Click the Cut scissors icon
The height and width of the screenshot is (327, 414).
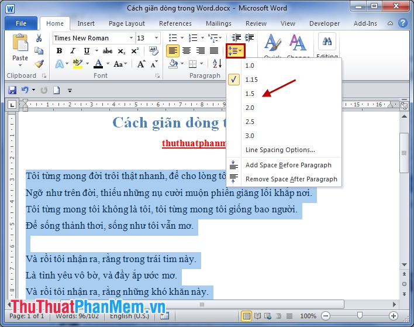[39, 38]
